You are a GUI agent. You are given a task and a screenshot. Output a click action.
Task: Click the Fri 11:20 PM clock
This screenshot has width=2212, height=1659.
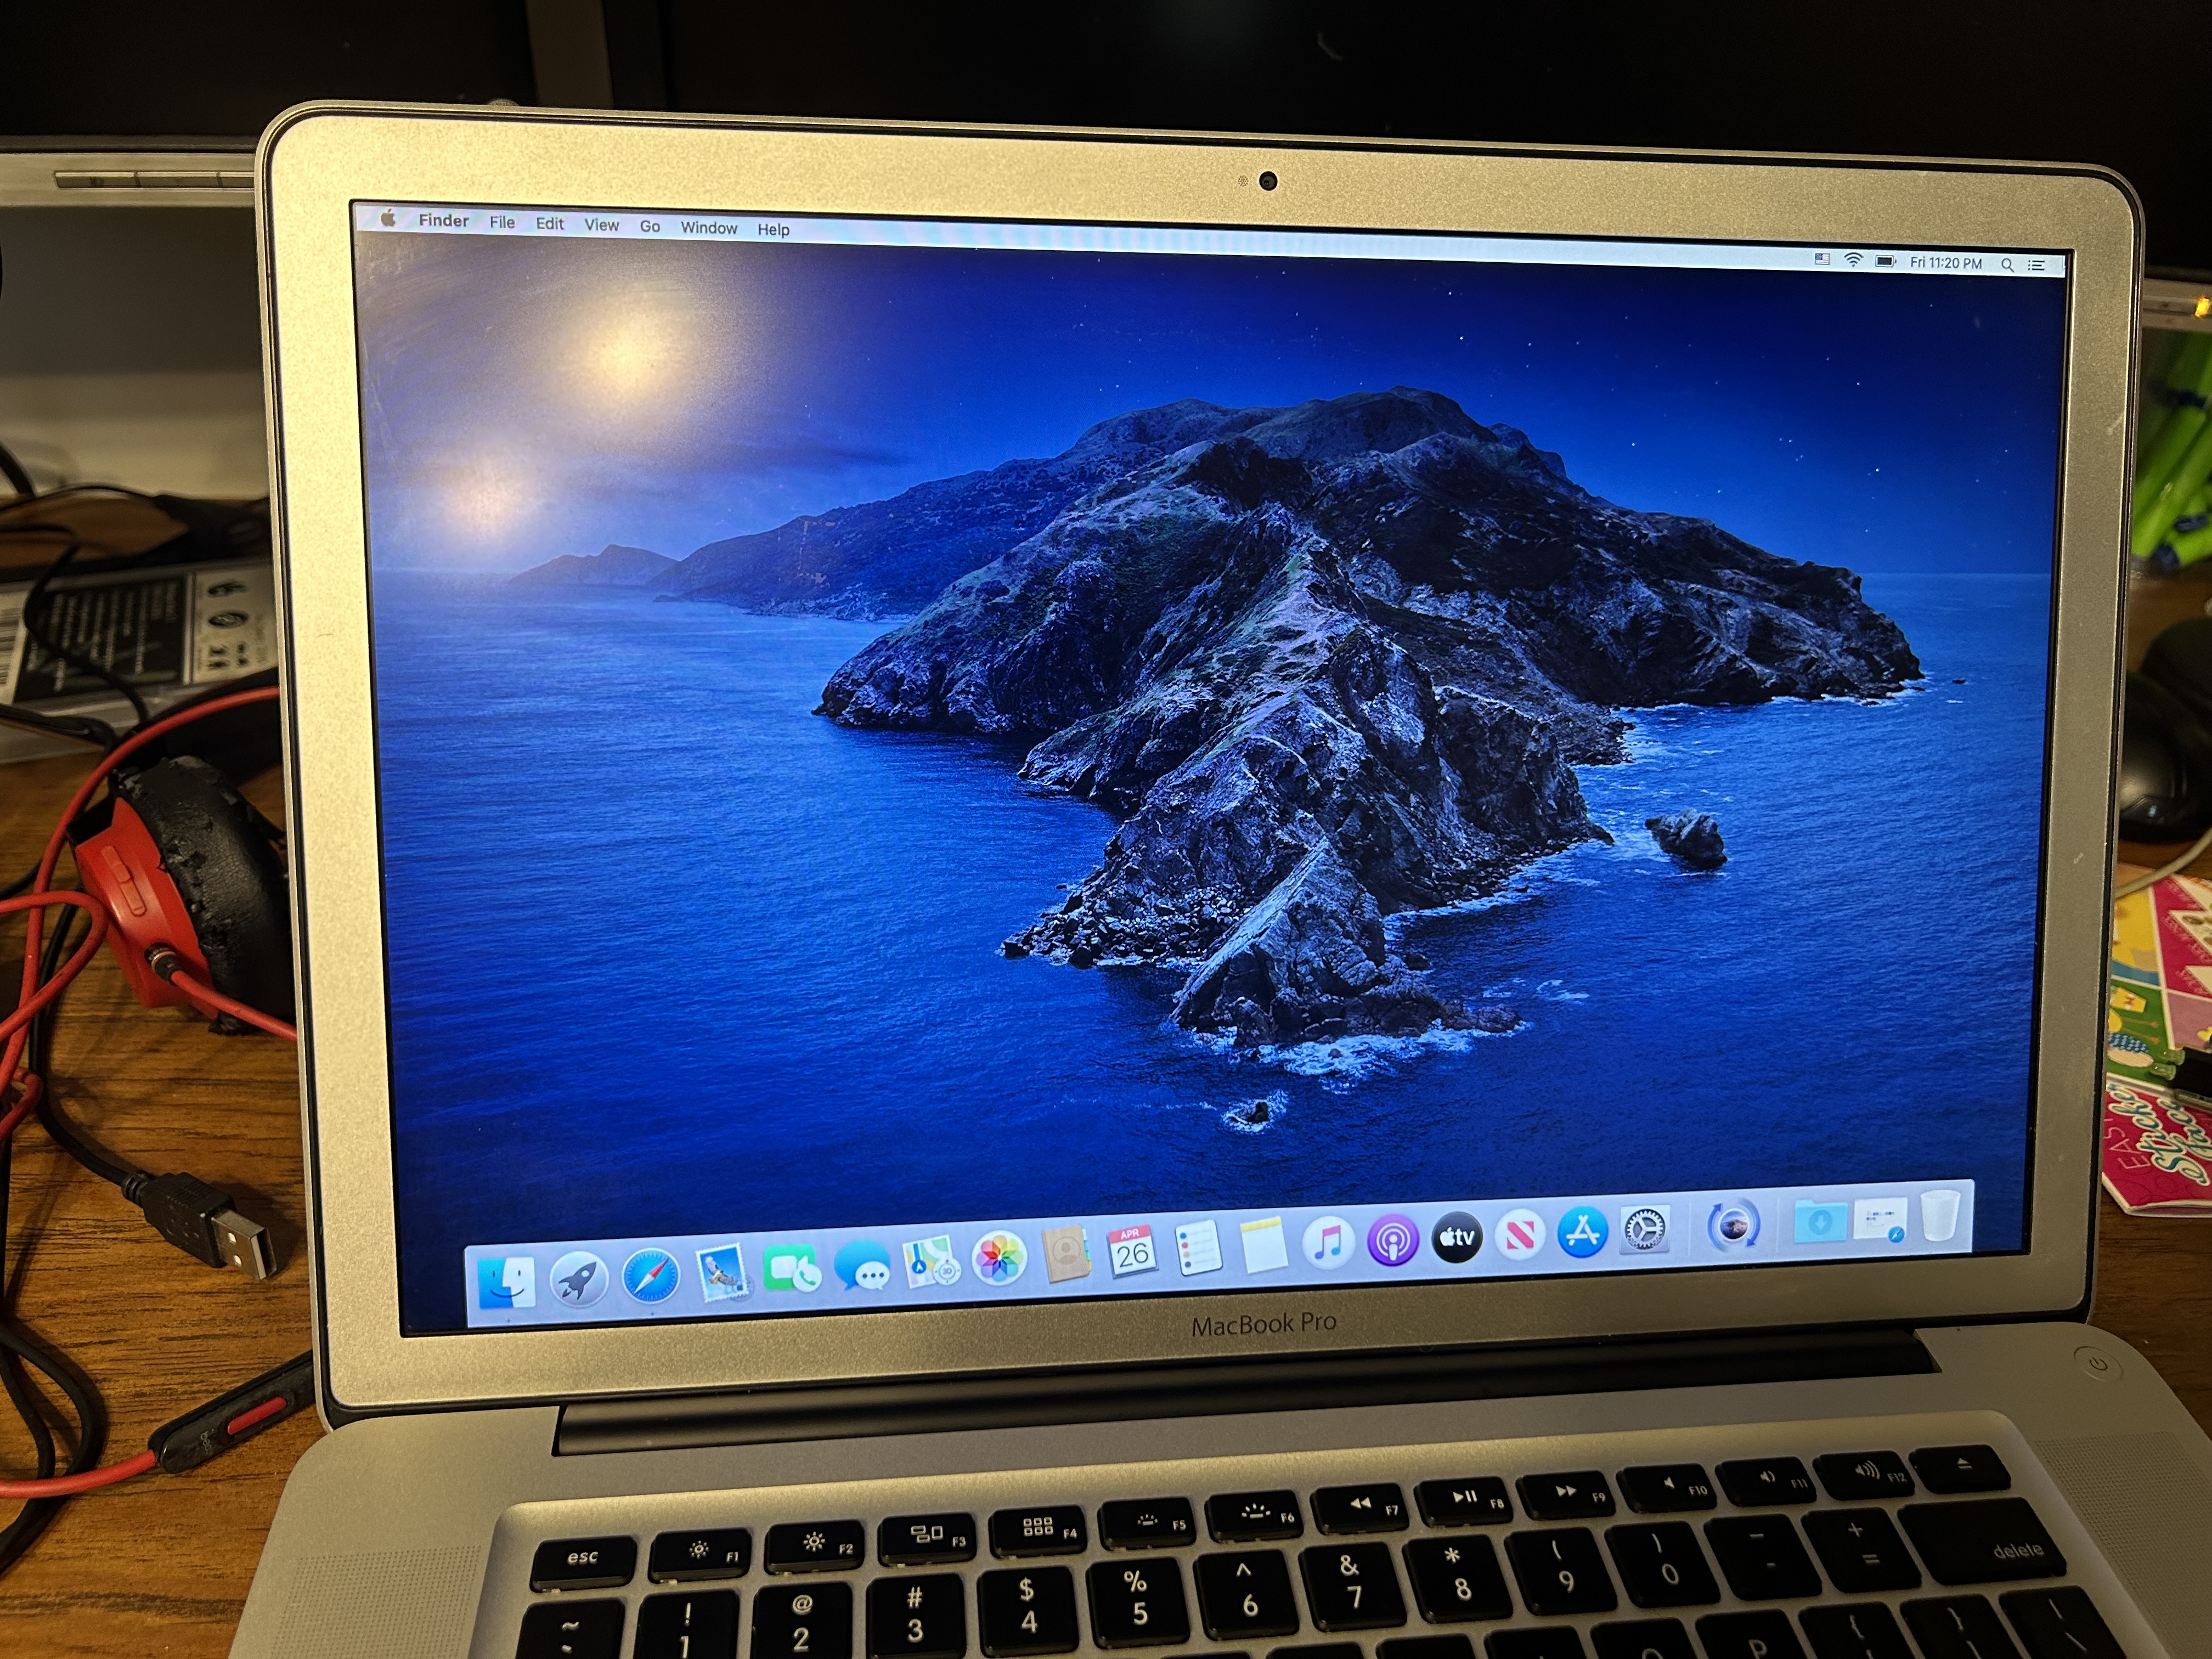1946,263
